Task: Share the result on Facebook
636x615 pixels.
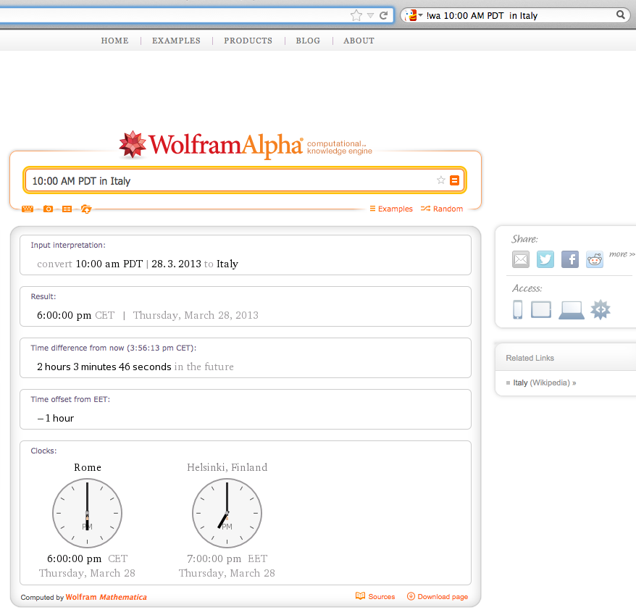Action: (x=570, y=259)
